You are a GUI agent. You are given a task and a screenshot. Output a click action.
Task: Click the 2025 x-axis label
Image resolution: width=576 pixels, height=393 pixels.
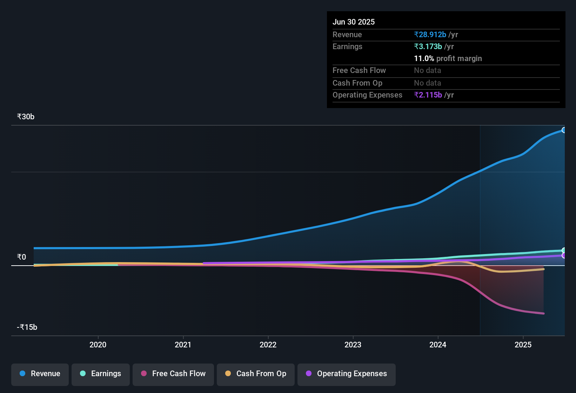(523, 345)
